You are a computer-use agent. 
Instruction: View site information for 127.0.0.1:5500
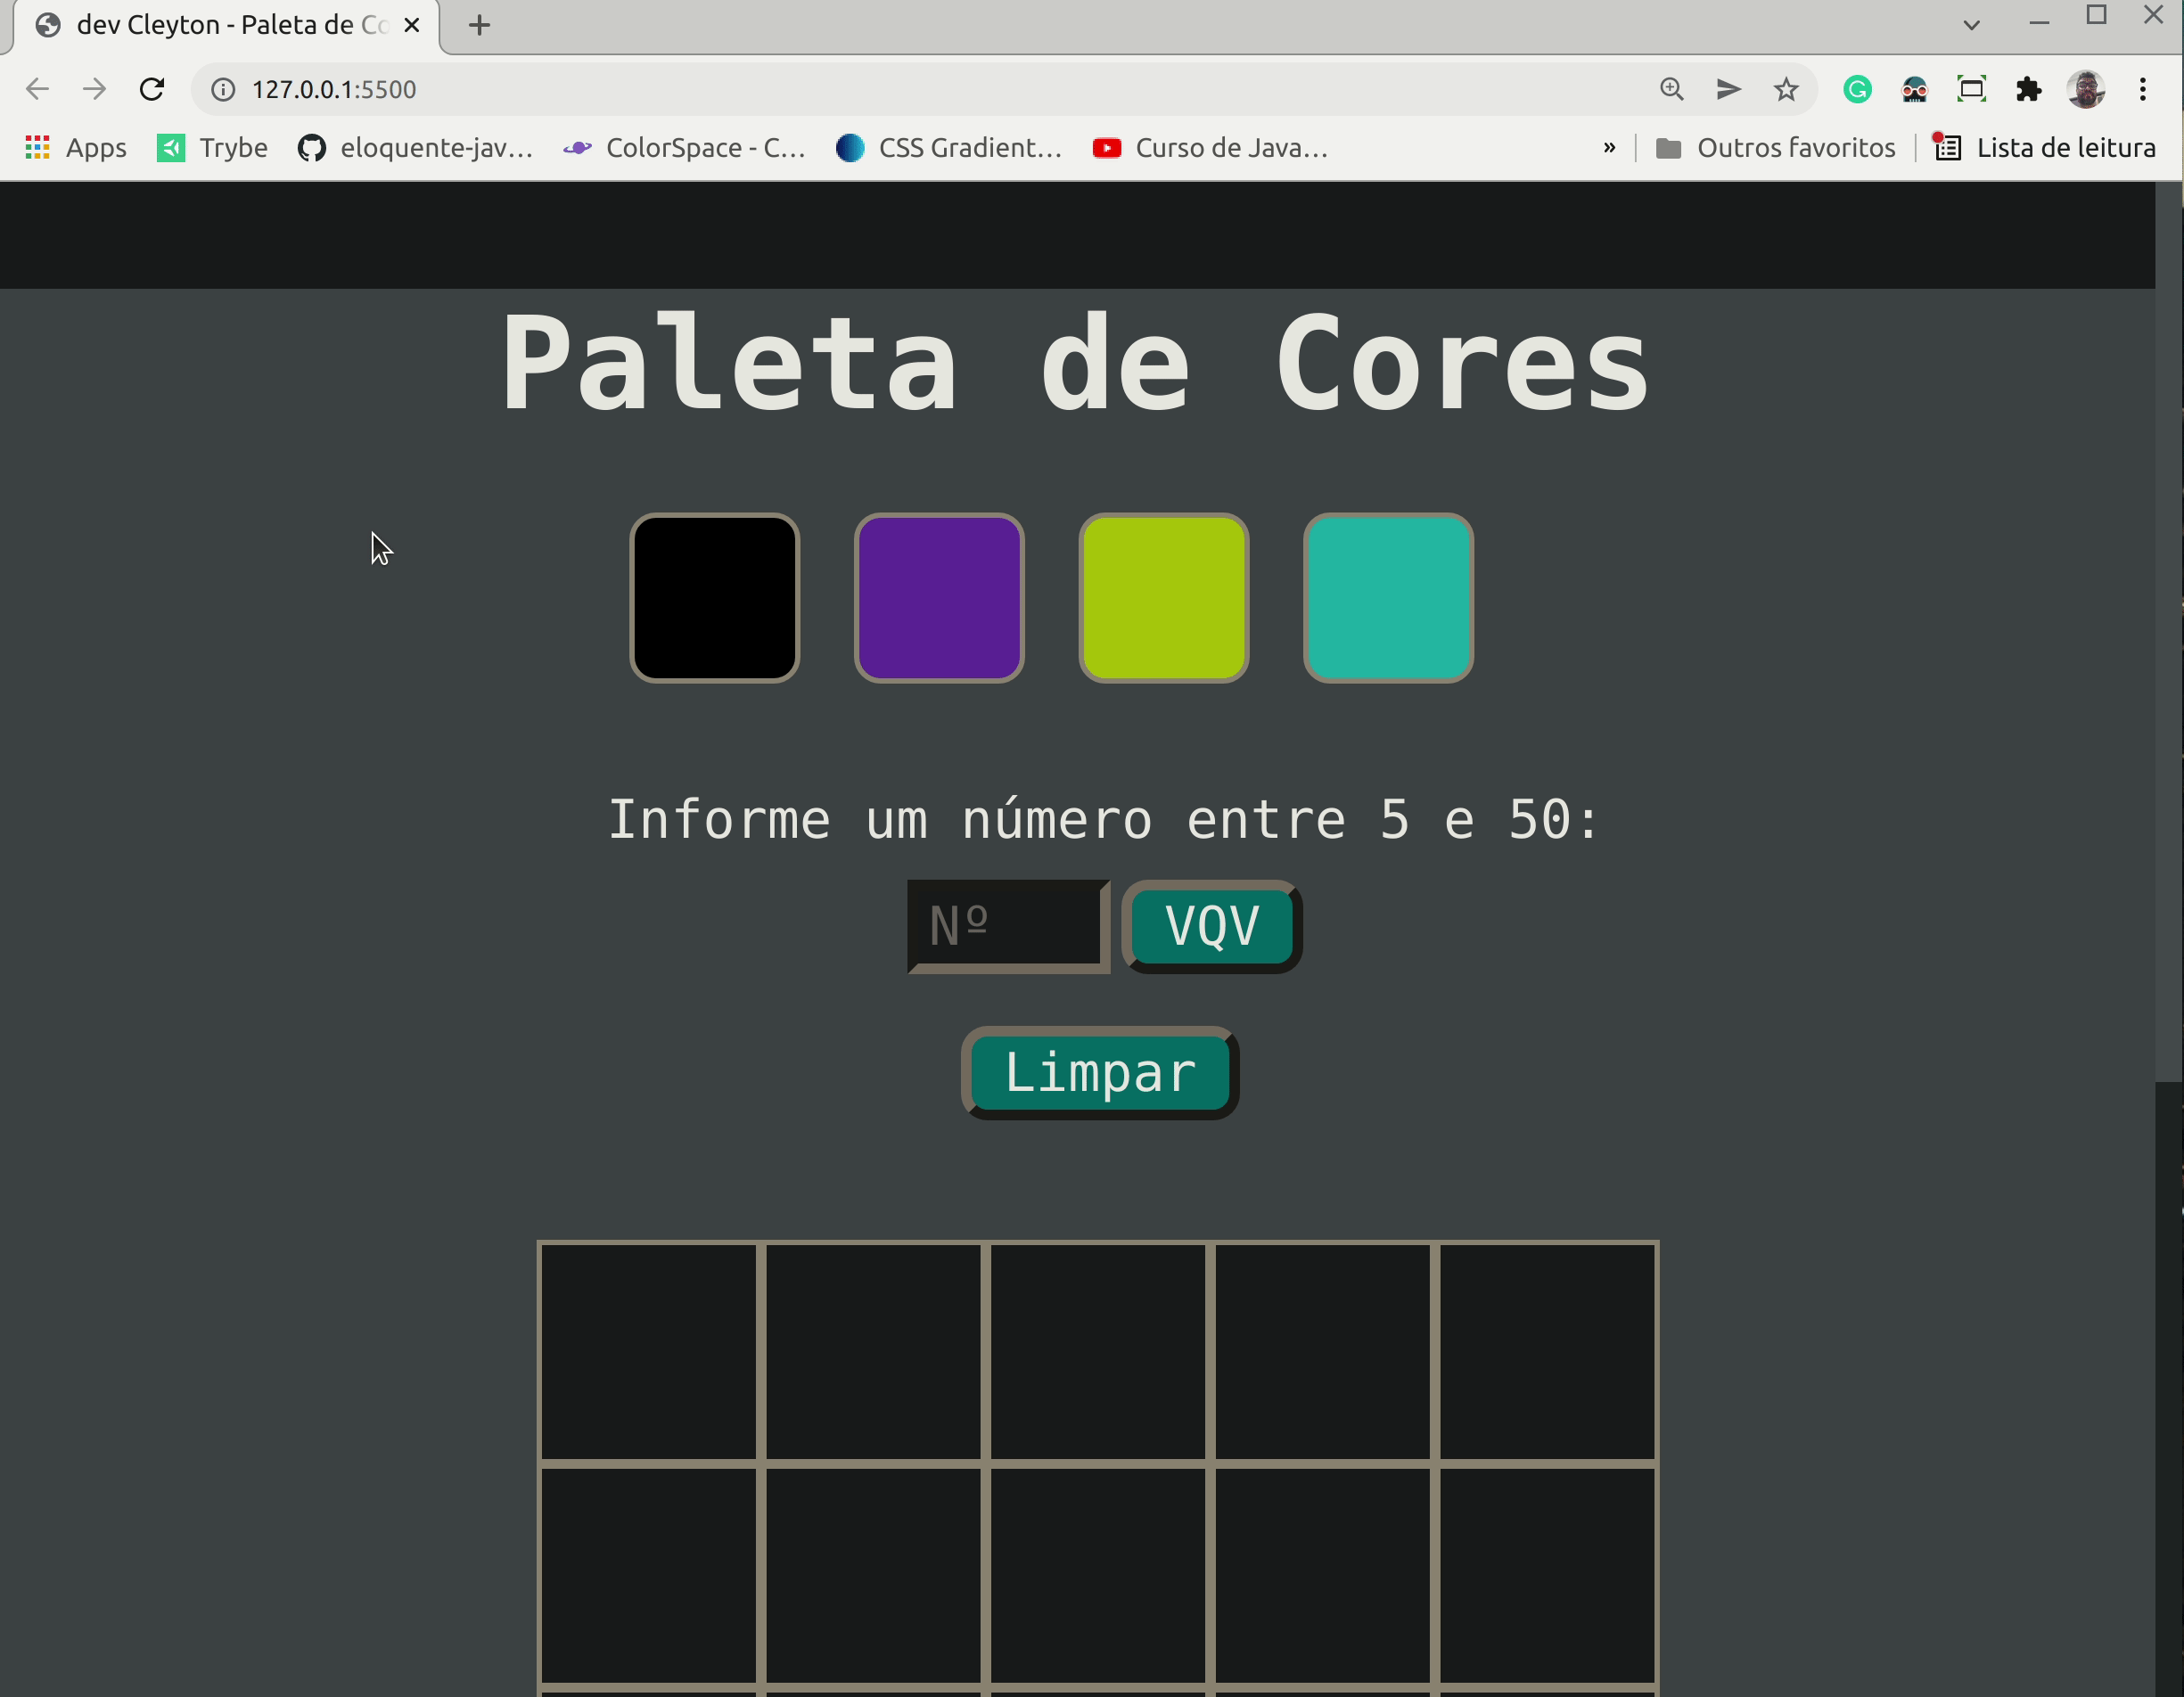[222, 89]
